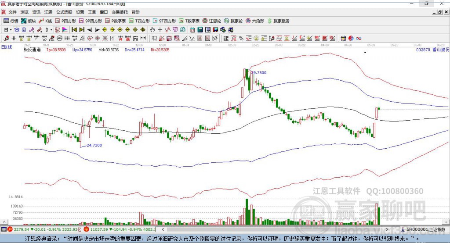The width and height of the screenshot is (450, 243).
Task: Open the T数字表 tool
Action: [x=189, y=21]
